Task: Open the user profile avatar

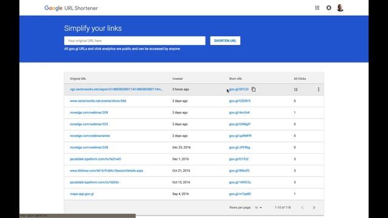Action: (x=340, y=8)
